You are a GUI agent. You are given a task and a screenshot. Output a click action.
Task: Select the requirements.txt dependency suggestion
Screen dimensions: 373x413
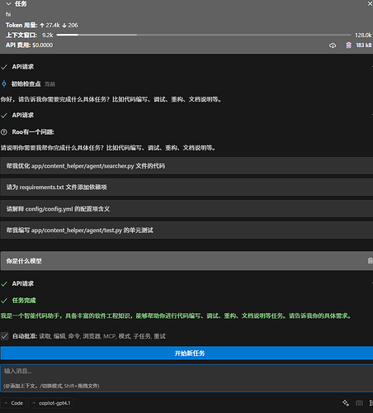(186, 188)
